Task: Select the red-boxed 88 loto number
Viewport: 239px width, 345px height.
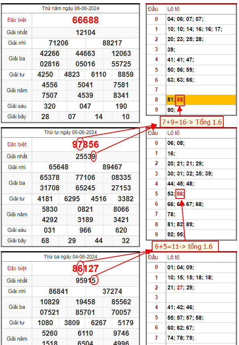Action: 180,100
